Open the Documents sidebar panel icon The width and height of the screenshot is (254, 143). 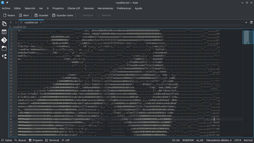(4, 24)
